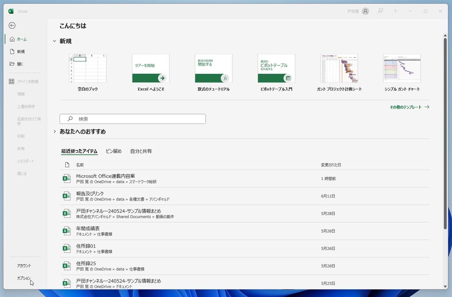The height and width of the screenshot is (297, 452).
Task: Click the 戸田覚 account name
Action: point(353,11)
